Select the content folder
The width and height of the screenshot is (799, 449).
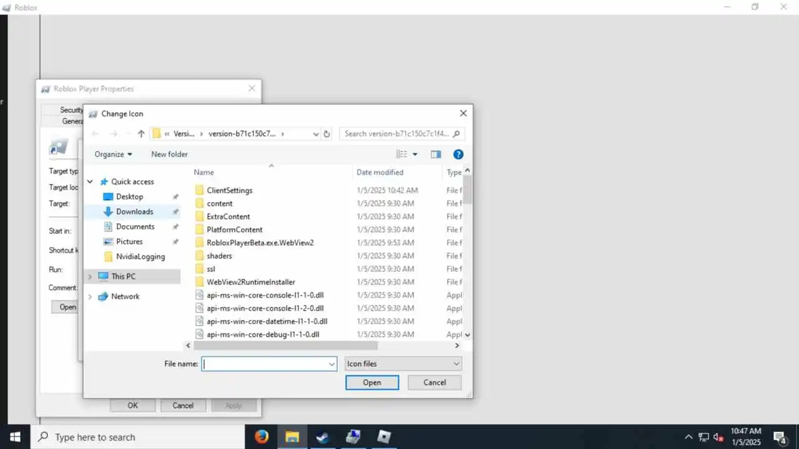(219, 203)
